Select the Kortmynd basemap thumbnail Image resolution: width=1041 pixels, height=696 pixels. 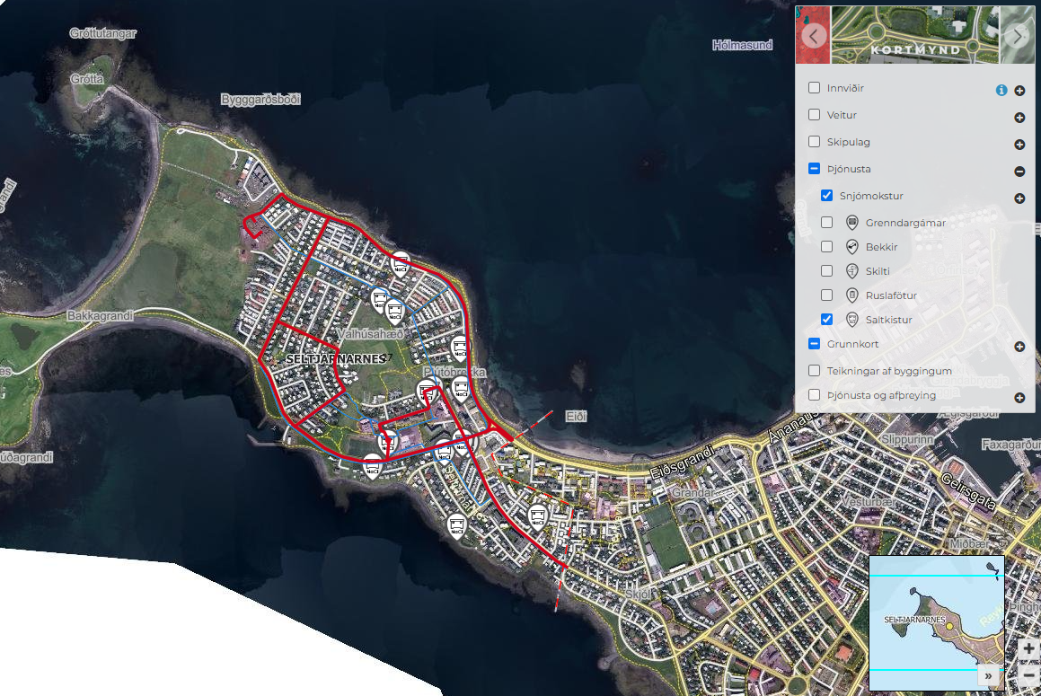[x=914, y=36]
